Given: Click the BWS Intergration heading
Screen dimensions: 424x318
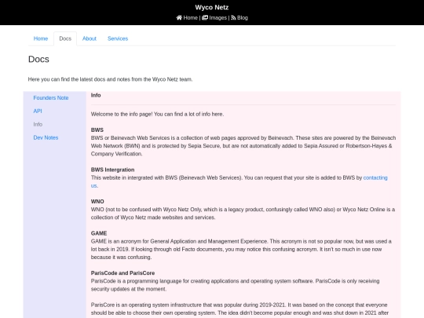Looking at the screenshot, I should coord(112,170).
